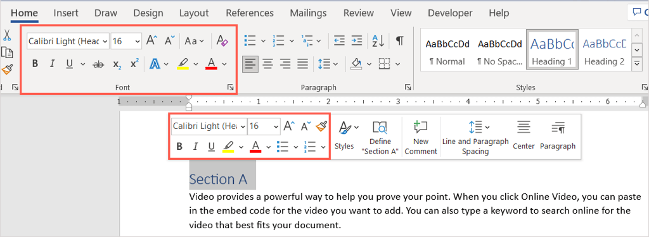Screen dimensions: 649x237
Task: Click the ribbon Numbering list icon
Action: point(279,41)
